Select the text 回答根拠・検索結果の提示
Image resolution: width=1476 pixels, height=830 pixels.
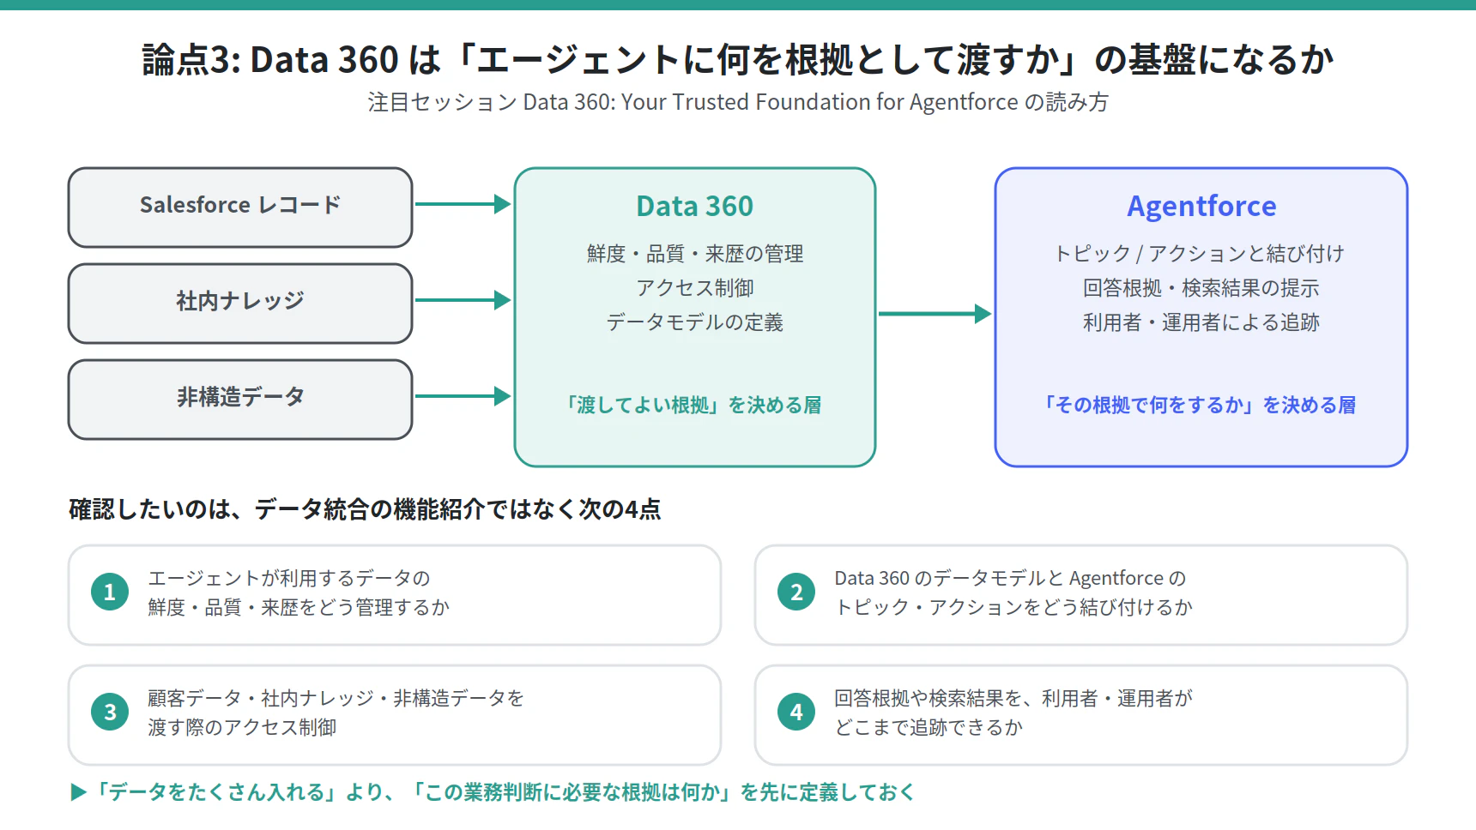click(x=1201, y=288)
